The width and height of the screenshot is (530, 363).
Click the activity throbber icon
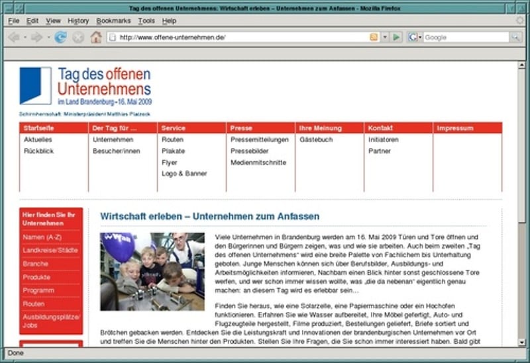click(x=519, y=20)
